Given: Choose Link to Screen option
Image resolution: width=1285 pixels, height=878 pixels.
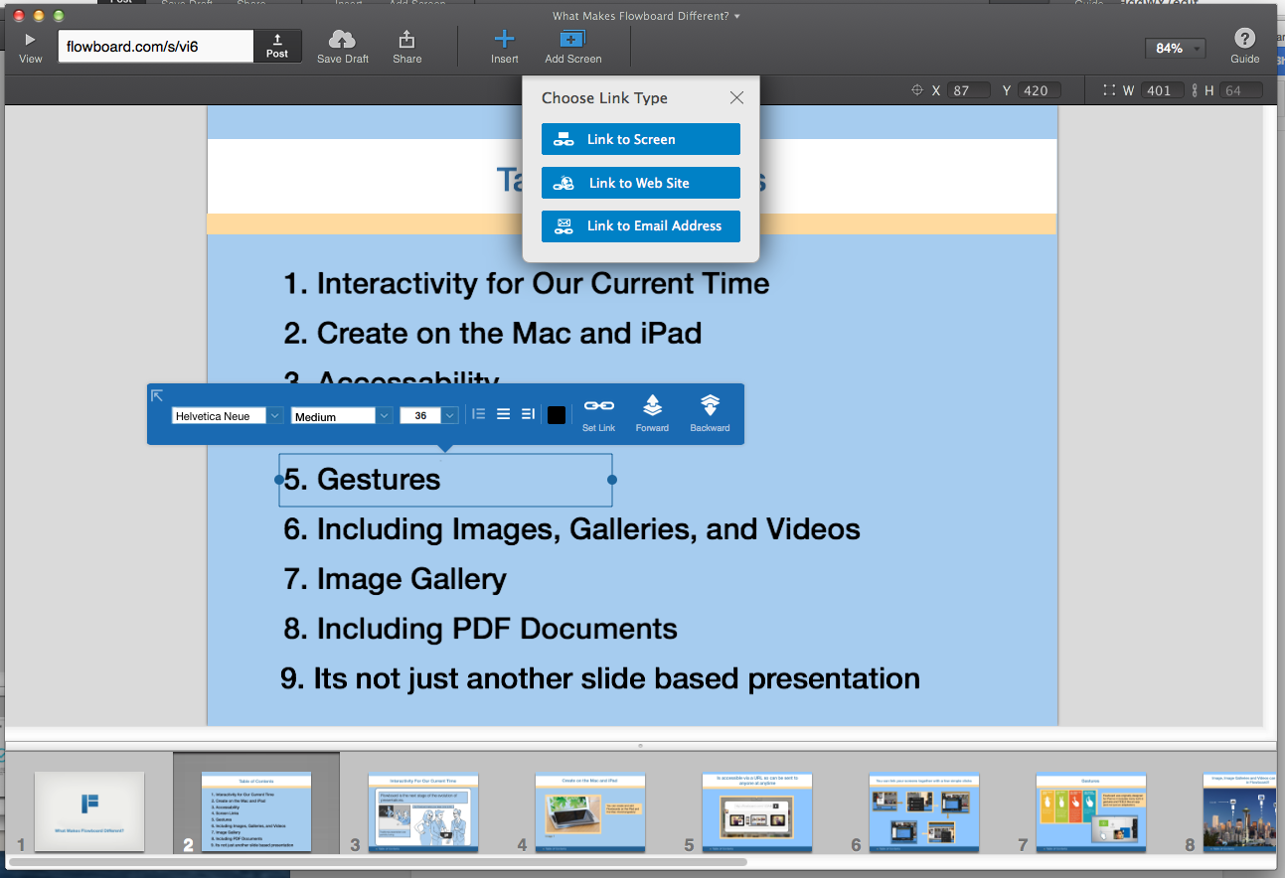Looking at the screenshot, I should coord(641,139).
